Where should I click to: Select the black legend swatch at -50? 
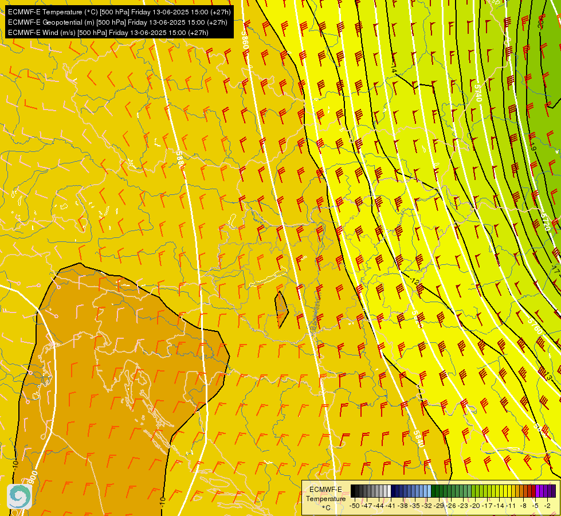(353, 491)
